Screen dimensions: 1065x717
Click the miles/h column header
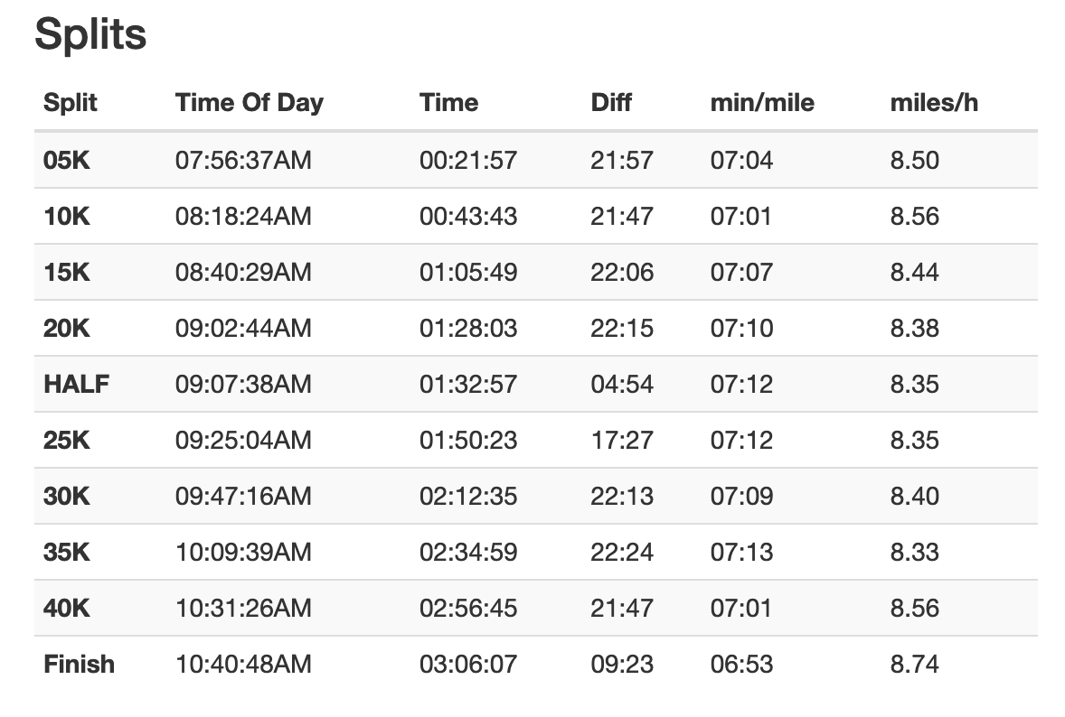tap(934, 103)
